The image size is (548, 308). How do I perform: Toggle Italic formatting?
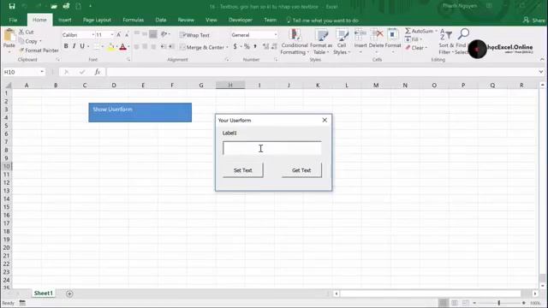click(74, 46)
